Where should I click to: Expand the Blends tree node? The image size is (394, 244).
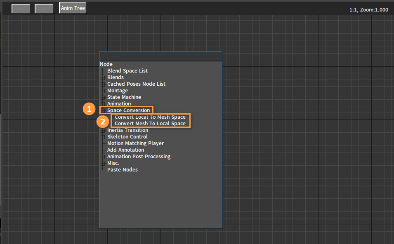point(103,77)
